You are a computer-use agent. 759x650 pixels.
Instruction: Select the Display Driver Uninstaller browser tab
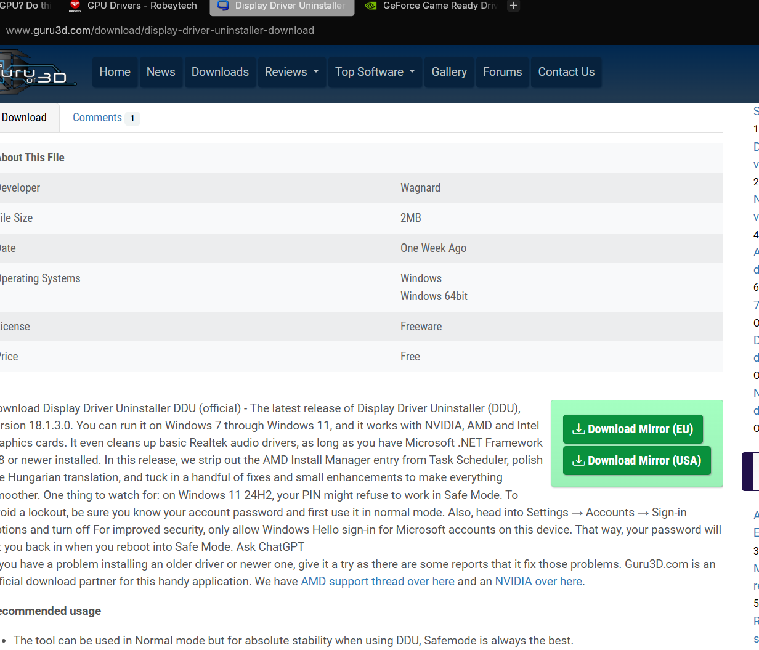click(x=282, y=7)
